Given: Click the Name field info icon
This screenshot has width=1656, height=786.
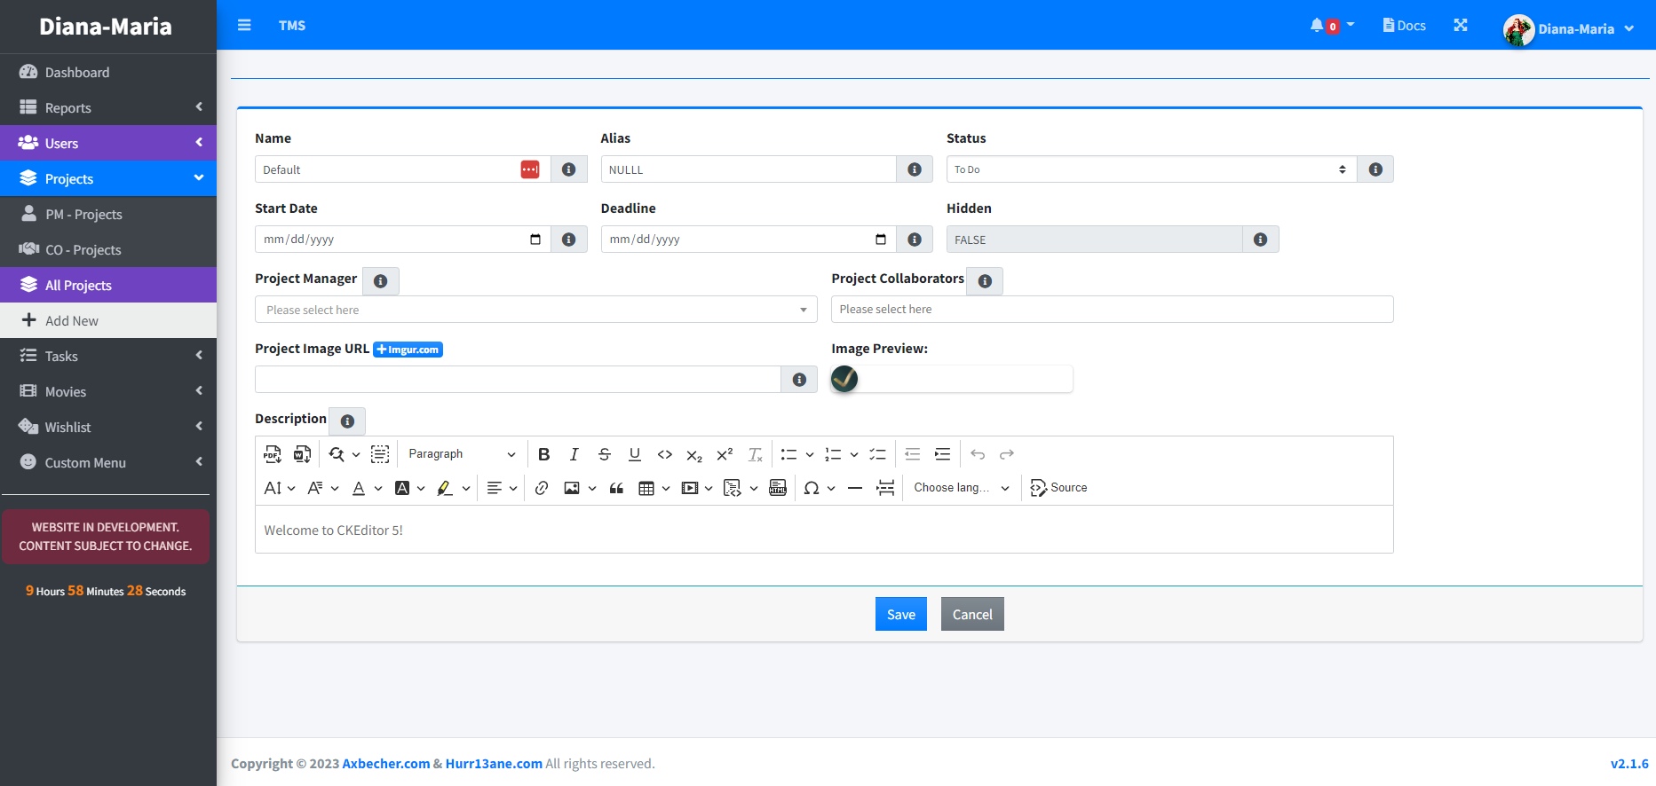Looking at the screenshot, I should [x=569, y=169].
